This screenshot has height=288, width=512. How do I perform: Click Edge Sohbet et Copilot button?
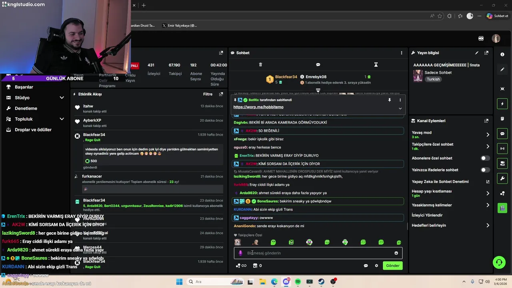click(x=498, y=16)
